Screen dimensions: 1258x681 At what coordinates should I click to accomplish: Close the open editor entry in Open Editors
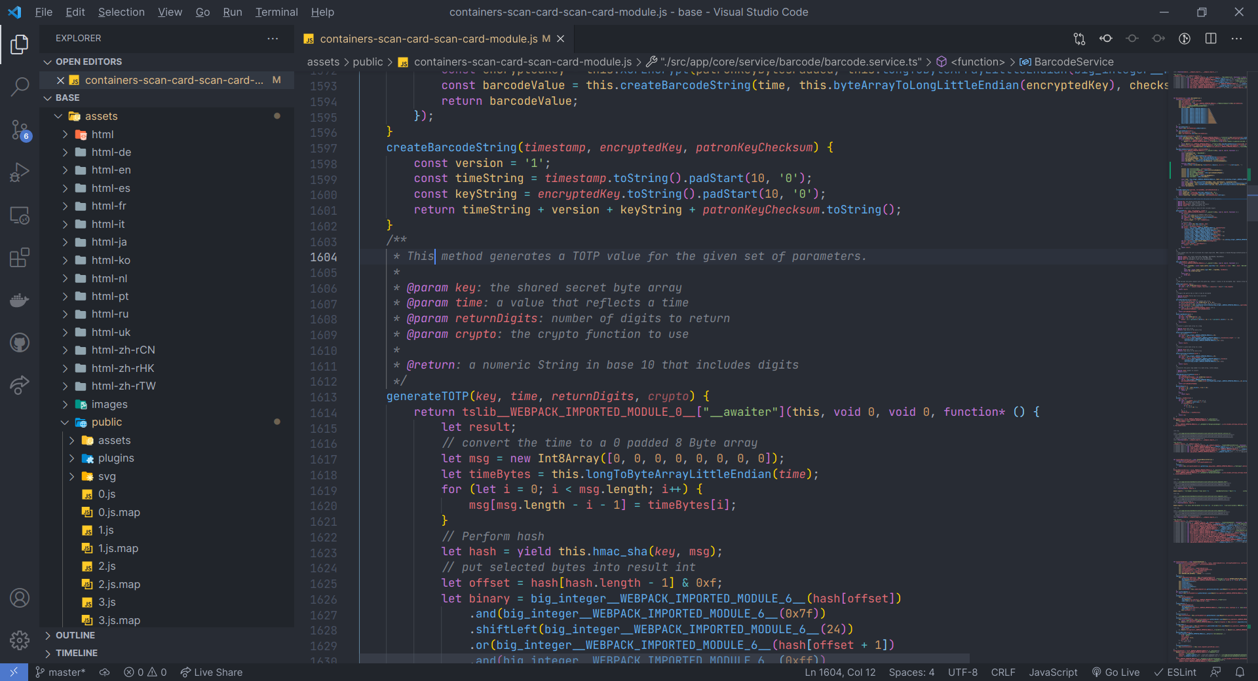[60, 80]
